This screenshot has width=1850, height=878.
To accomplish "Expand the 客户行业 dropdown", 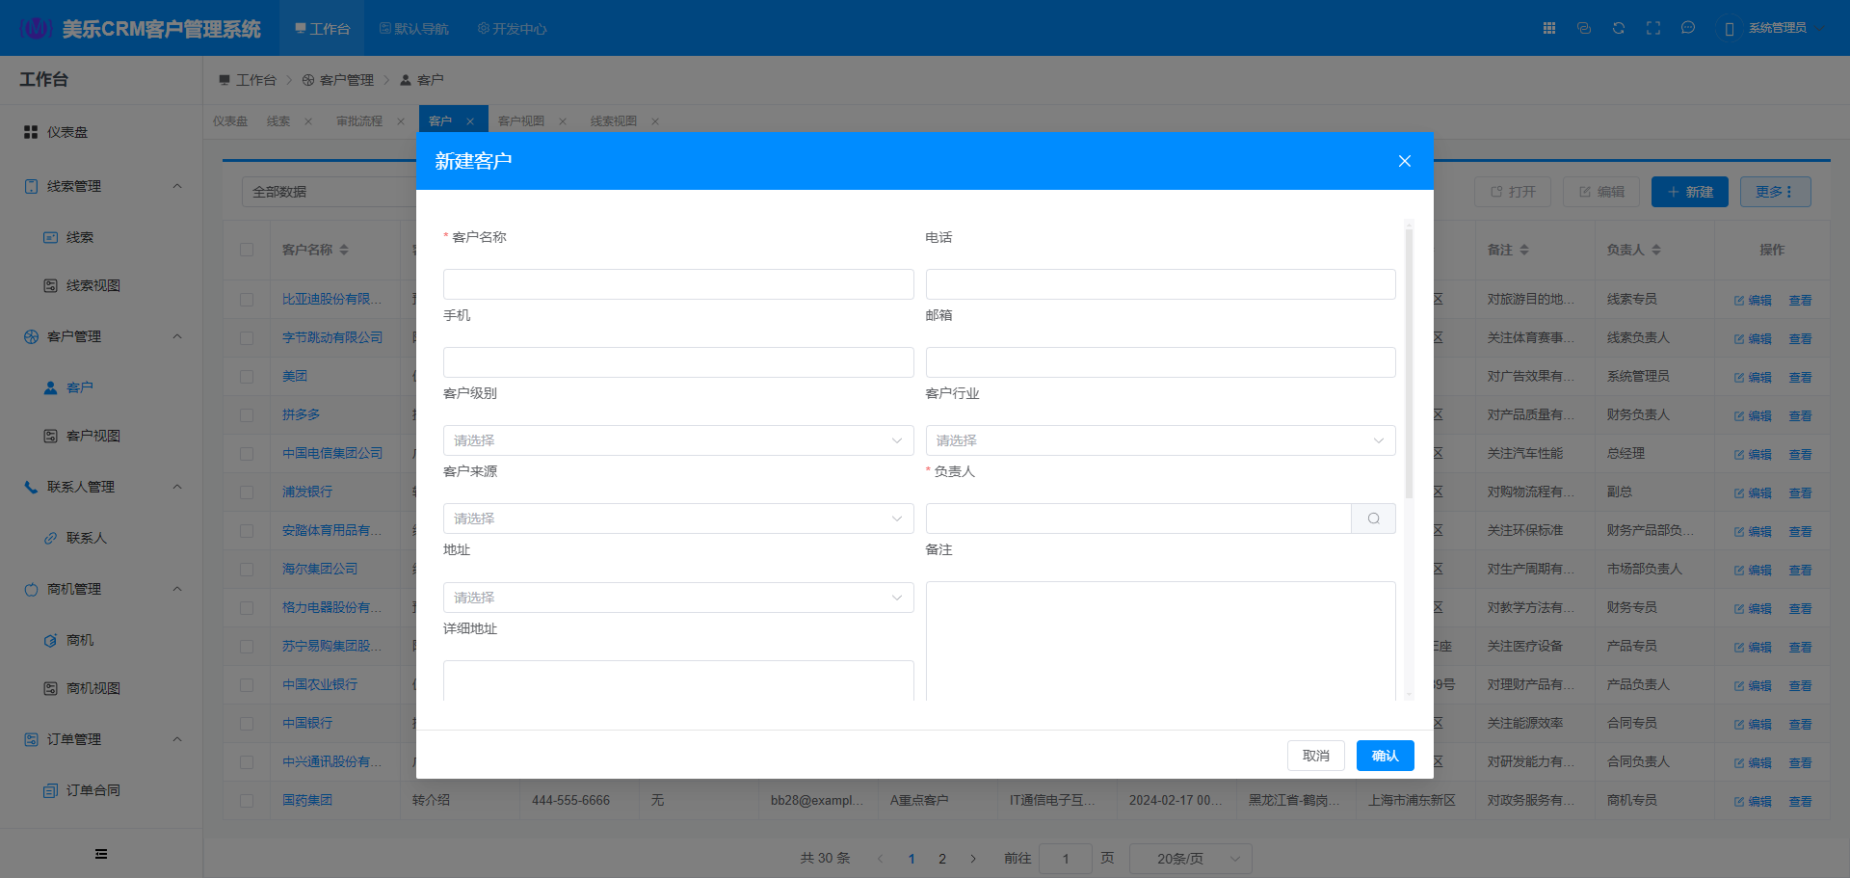I will point(1160,440).
